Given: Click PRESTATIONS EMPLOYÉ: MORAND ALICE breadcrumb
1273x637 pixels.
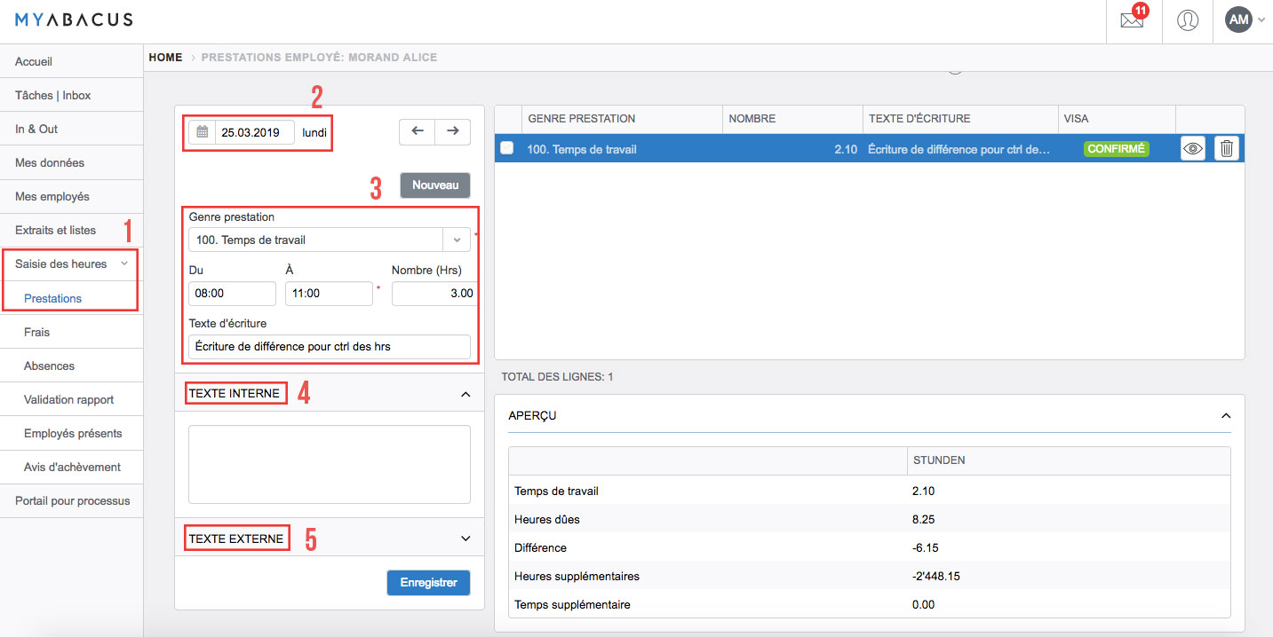Looking at the screenshot, I should pos(319,57).
